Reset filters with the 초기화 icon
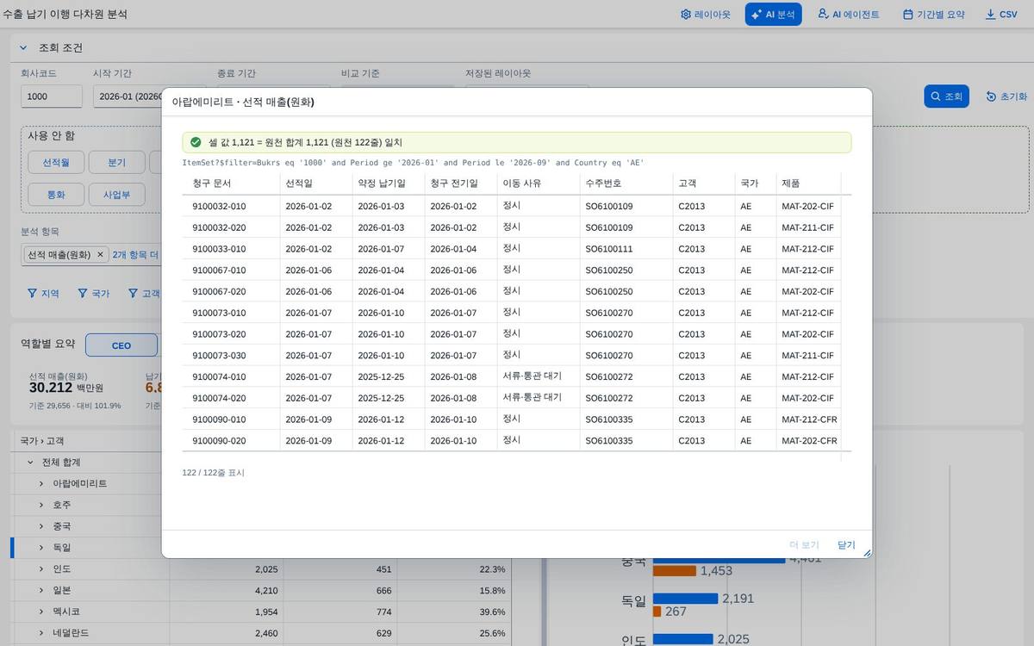The height and width of the screenshot is (646, 1034). [x=1006, y=96]
